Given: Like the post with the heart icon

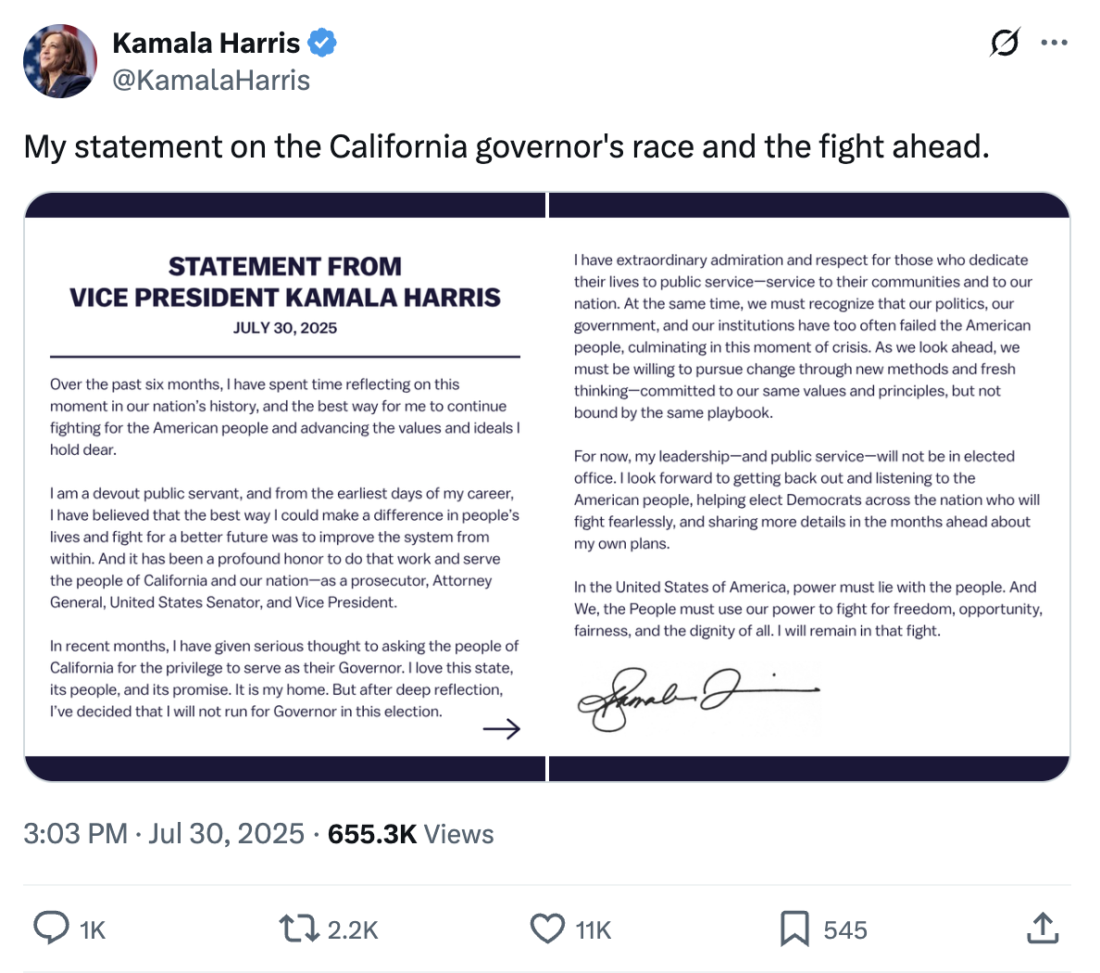Looking at the screenshot, I should point(547,929).
